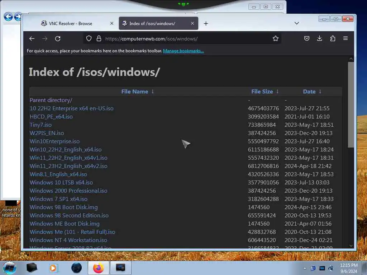Open the HBCD_PE_x64.iso link
The height and width of the screenshot is (275, 367).
[51, 116]
